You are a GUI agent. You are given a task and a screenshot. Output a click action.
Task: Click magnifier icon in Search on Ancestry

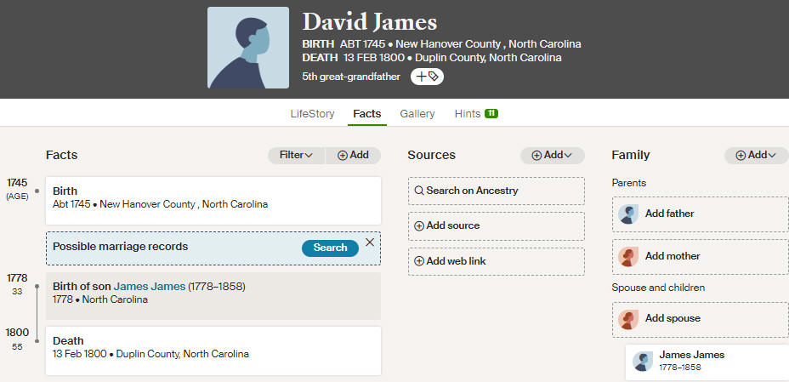click(x=419, y=191)
